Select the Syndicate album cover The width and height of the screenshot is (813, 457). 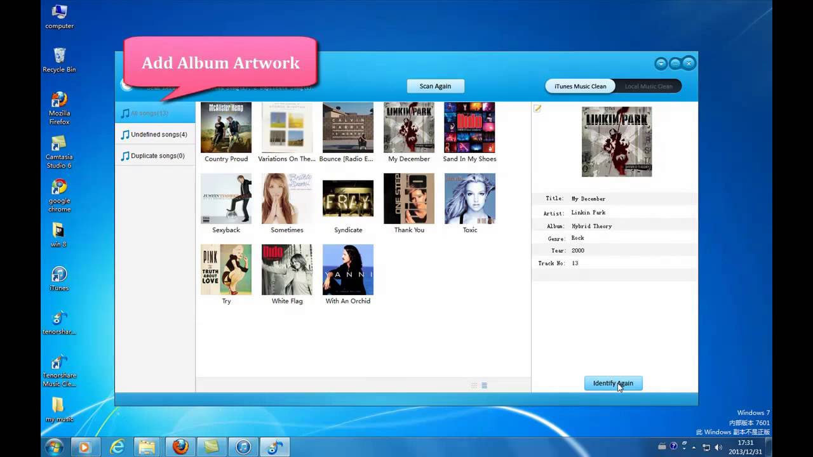[348, 199]
